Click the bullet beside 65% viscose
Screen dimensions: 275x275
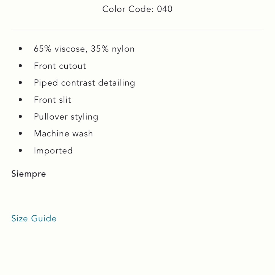pyautogui.click(x=20, y=49)
